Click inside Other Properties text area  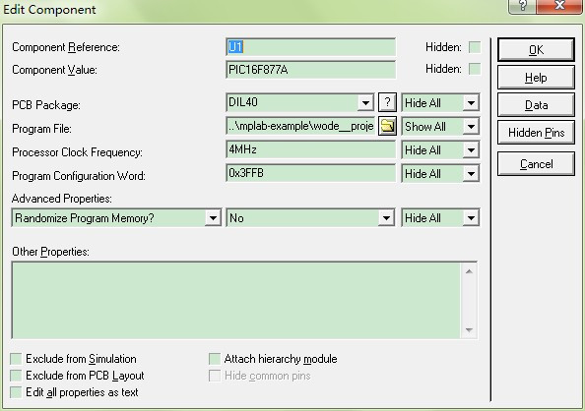(235, 300)
